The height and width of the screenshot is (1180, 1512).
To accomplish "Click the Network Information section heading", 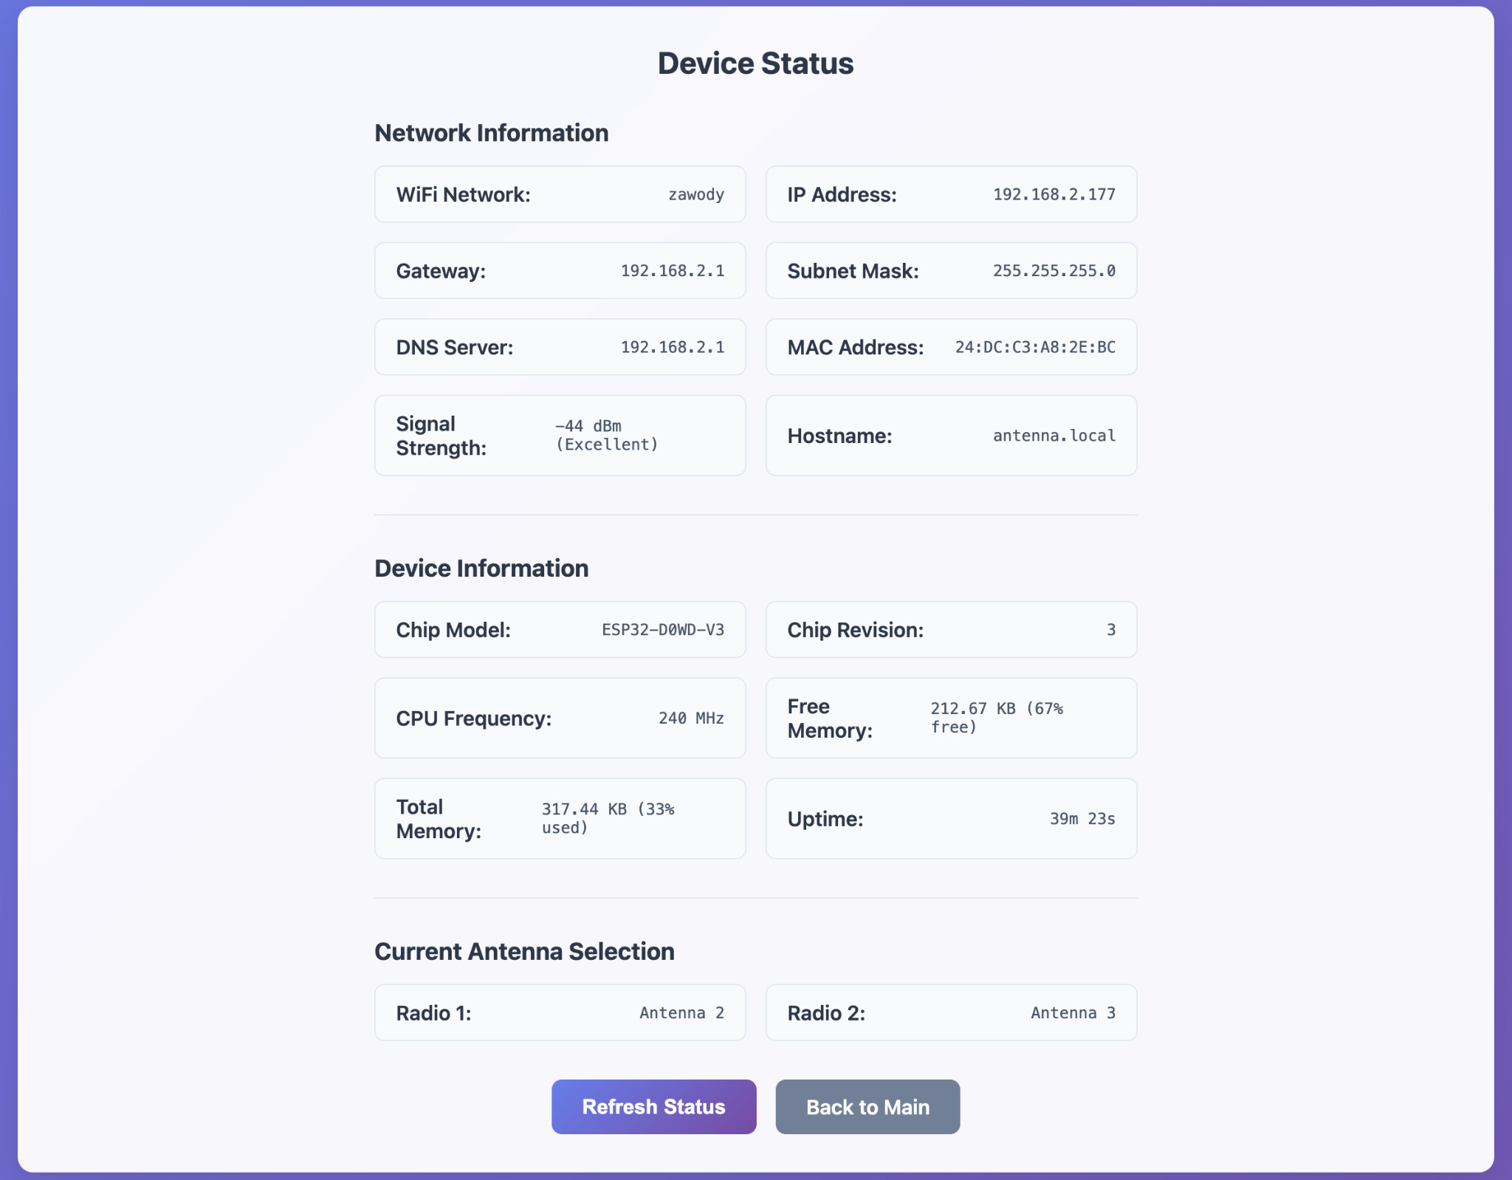I will [491, 133].
